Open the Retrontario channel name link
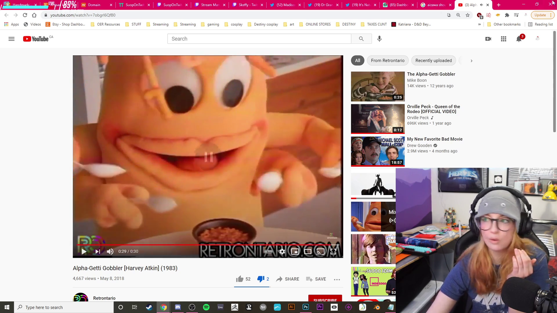557x313 pixels. click(x=104, y=298)
